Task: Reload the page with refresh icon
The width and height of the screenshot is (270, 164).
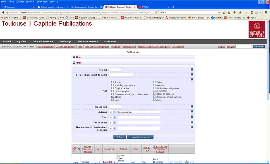Action: [x=154, y=13]
